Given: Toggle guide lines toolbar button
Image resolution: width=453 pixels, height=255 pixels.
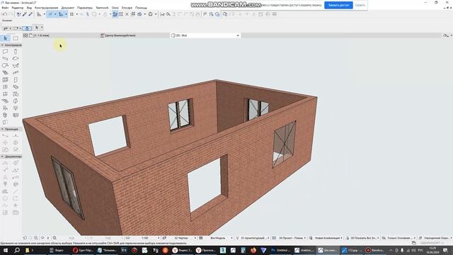Looking at the screenshot, I should [x=50, y=14].
